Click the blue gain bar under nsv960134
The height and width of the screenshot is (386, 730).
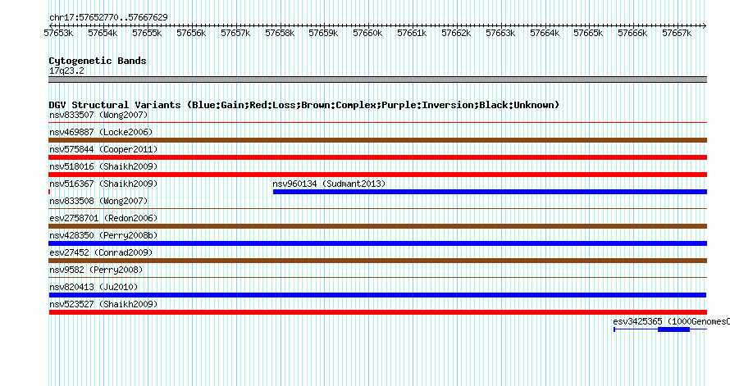[490, 192]
